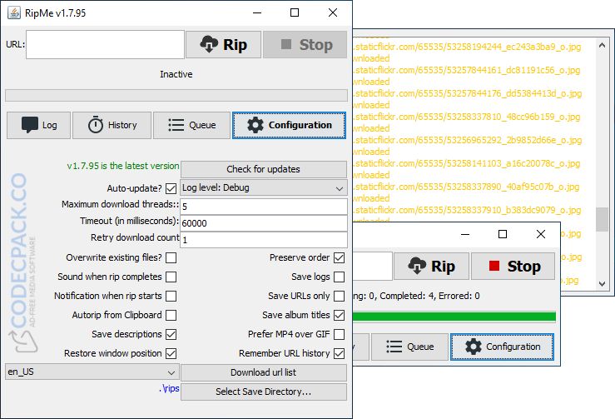Open the Queue tab in the second window
Screen dimensions: 615x419
410,347
